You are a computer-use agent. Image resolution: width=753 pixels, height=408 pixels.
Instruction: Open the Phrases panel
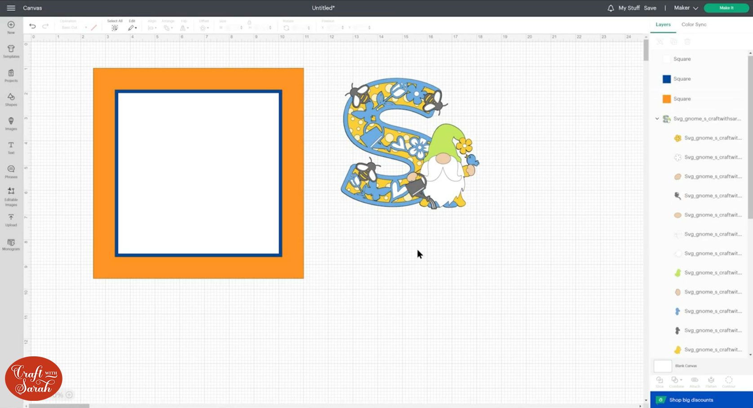[11, 172]
